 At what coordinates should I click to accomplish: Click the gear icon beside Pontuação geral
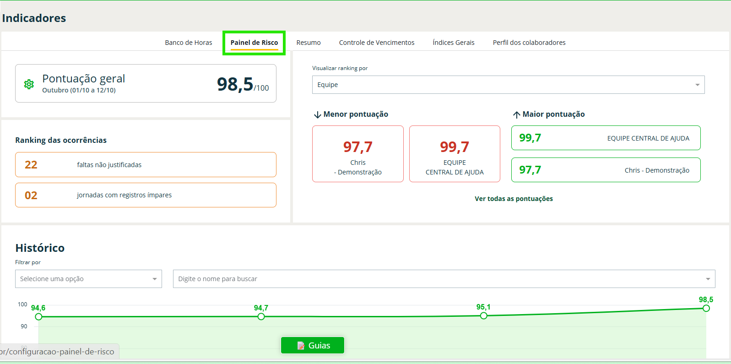pyautogui.click(x=29, y=84)
